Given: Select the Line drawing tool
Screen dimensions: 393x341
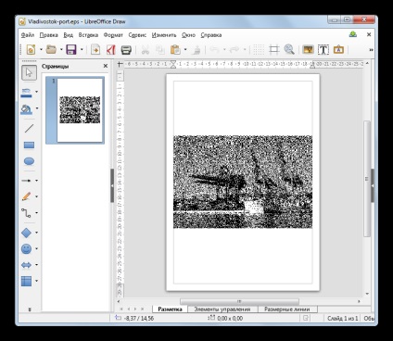Looking at the screenshot, I should coord(29,128).
